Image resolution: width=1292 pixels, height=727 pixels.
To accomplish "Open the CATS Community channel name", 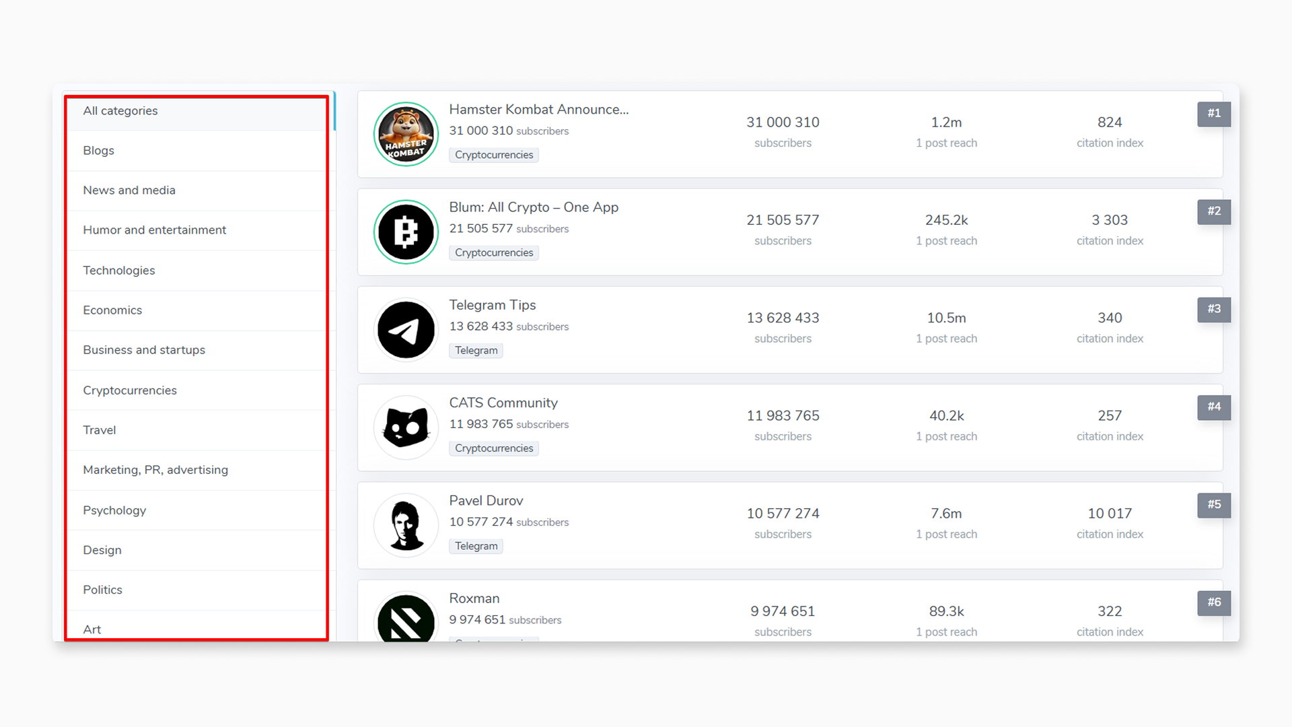I will click(503, 403).
